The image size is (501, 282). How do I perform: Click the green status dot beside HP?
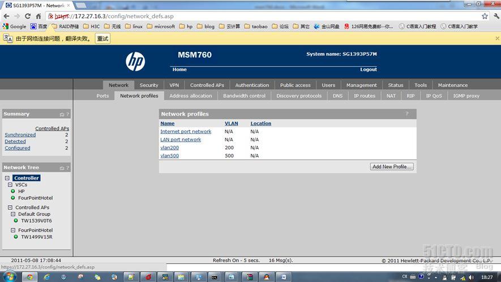(x=13, y=191)
